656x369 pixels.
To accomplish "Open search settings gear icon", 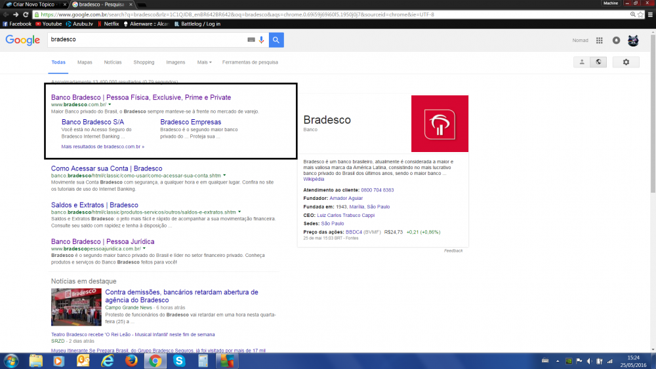I will point(626,62).
